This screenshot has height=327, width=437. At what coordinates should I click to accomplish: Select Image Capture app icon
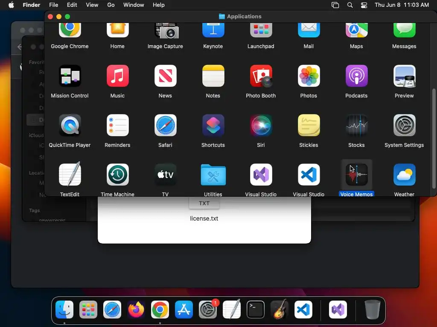166,31
